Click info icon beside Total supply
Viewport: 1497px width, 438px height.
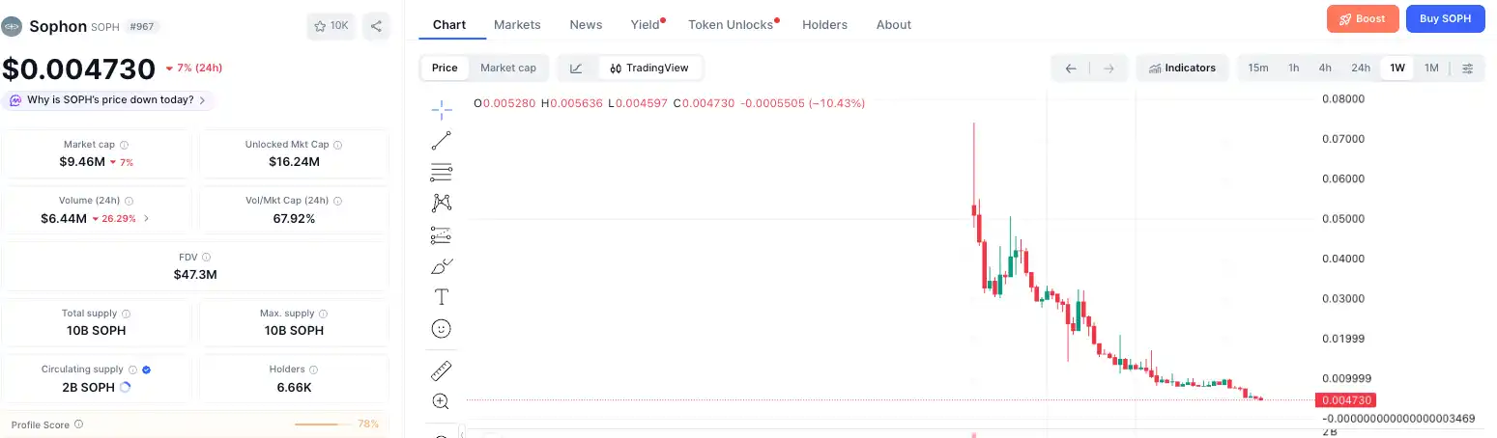126,314
